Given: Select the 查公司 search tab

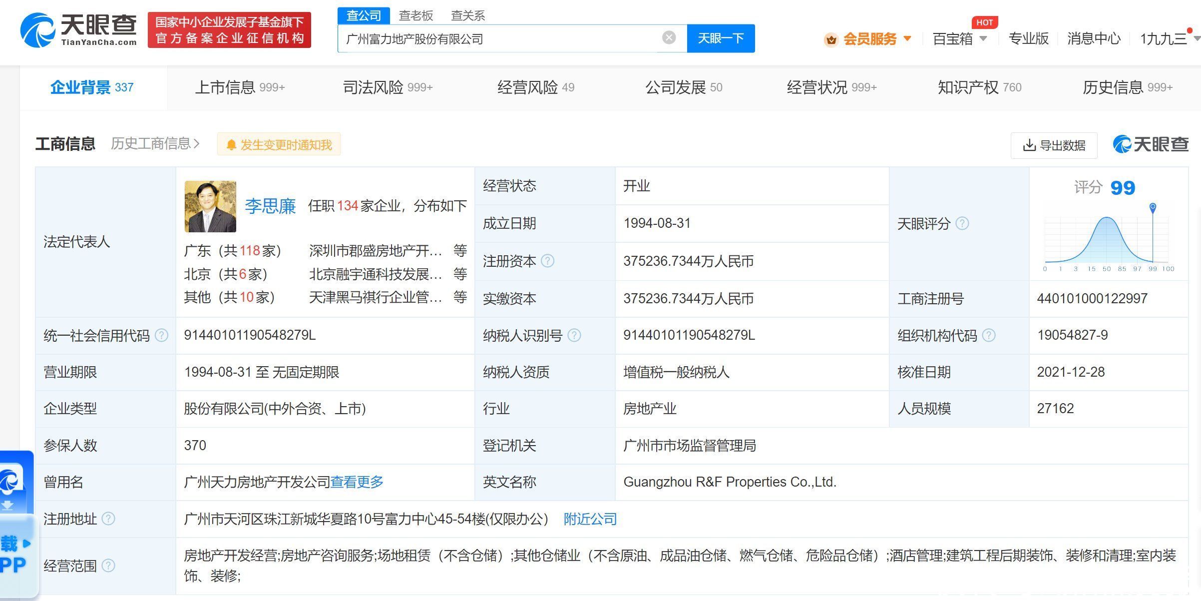Looking at the screenshot, I should pos(364,15).
